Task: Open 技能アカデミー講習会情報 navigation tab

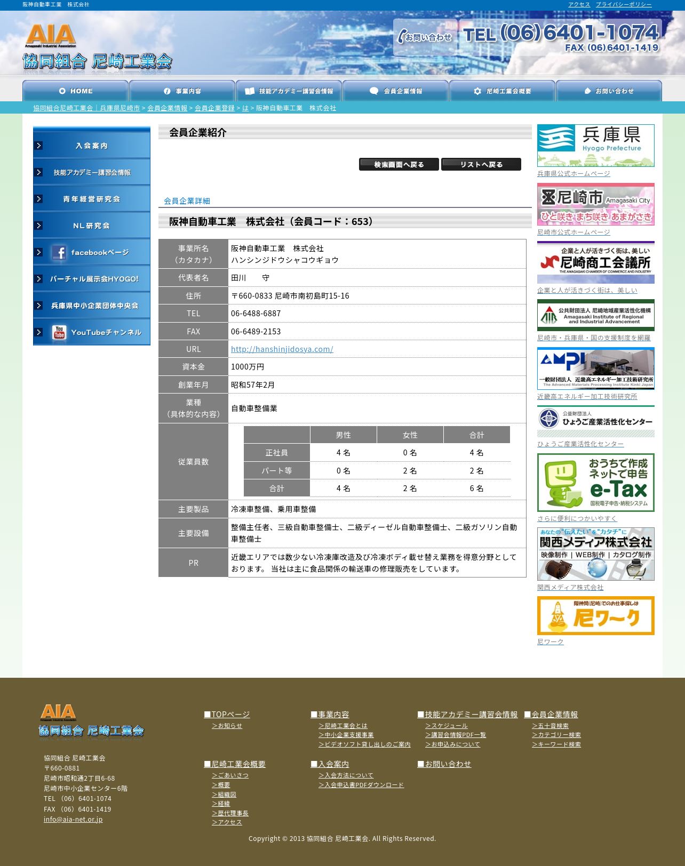Action: click(289, 91)
